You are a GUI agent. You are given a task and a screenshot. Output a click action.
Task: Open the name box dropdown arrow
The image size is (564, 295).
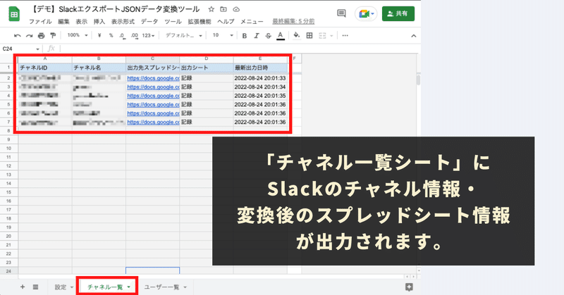37,49
